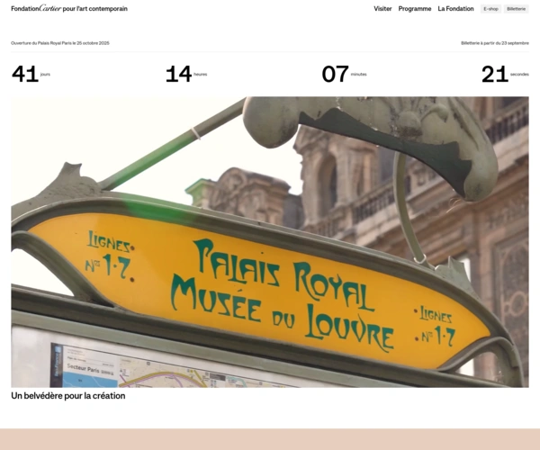
Task: Open the Programme menu
Action: (415, 8)
